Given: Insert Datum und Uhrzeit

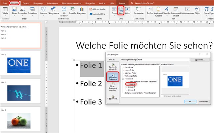Looking at the screenshot, I should click(x=176, y=12).
